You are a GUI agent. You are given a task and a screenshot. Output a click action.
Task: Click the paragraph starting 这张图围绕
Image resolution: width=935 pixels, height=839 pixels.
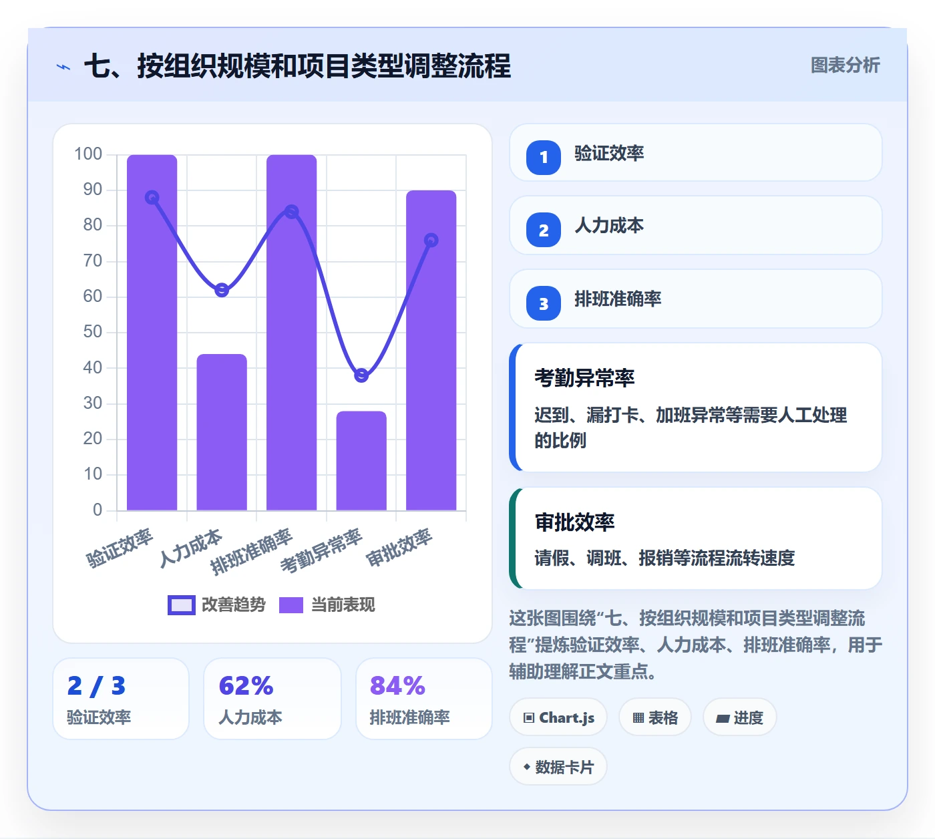pos(695,645)
